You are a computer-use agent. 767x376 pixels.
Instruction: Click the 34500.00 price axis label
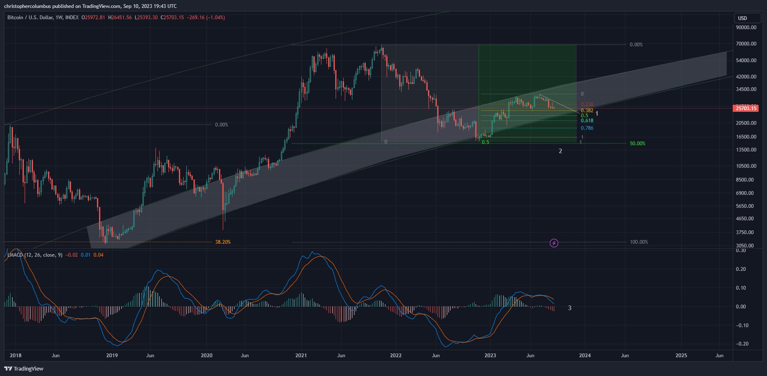pos(746,89)
